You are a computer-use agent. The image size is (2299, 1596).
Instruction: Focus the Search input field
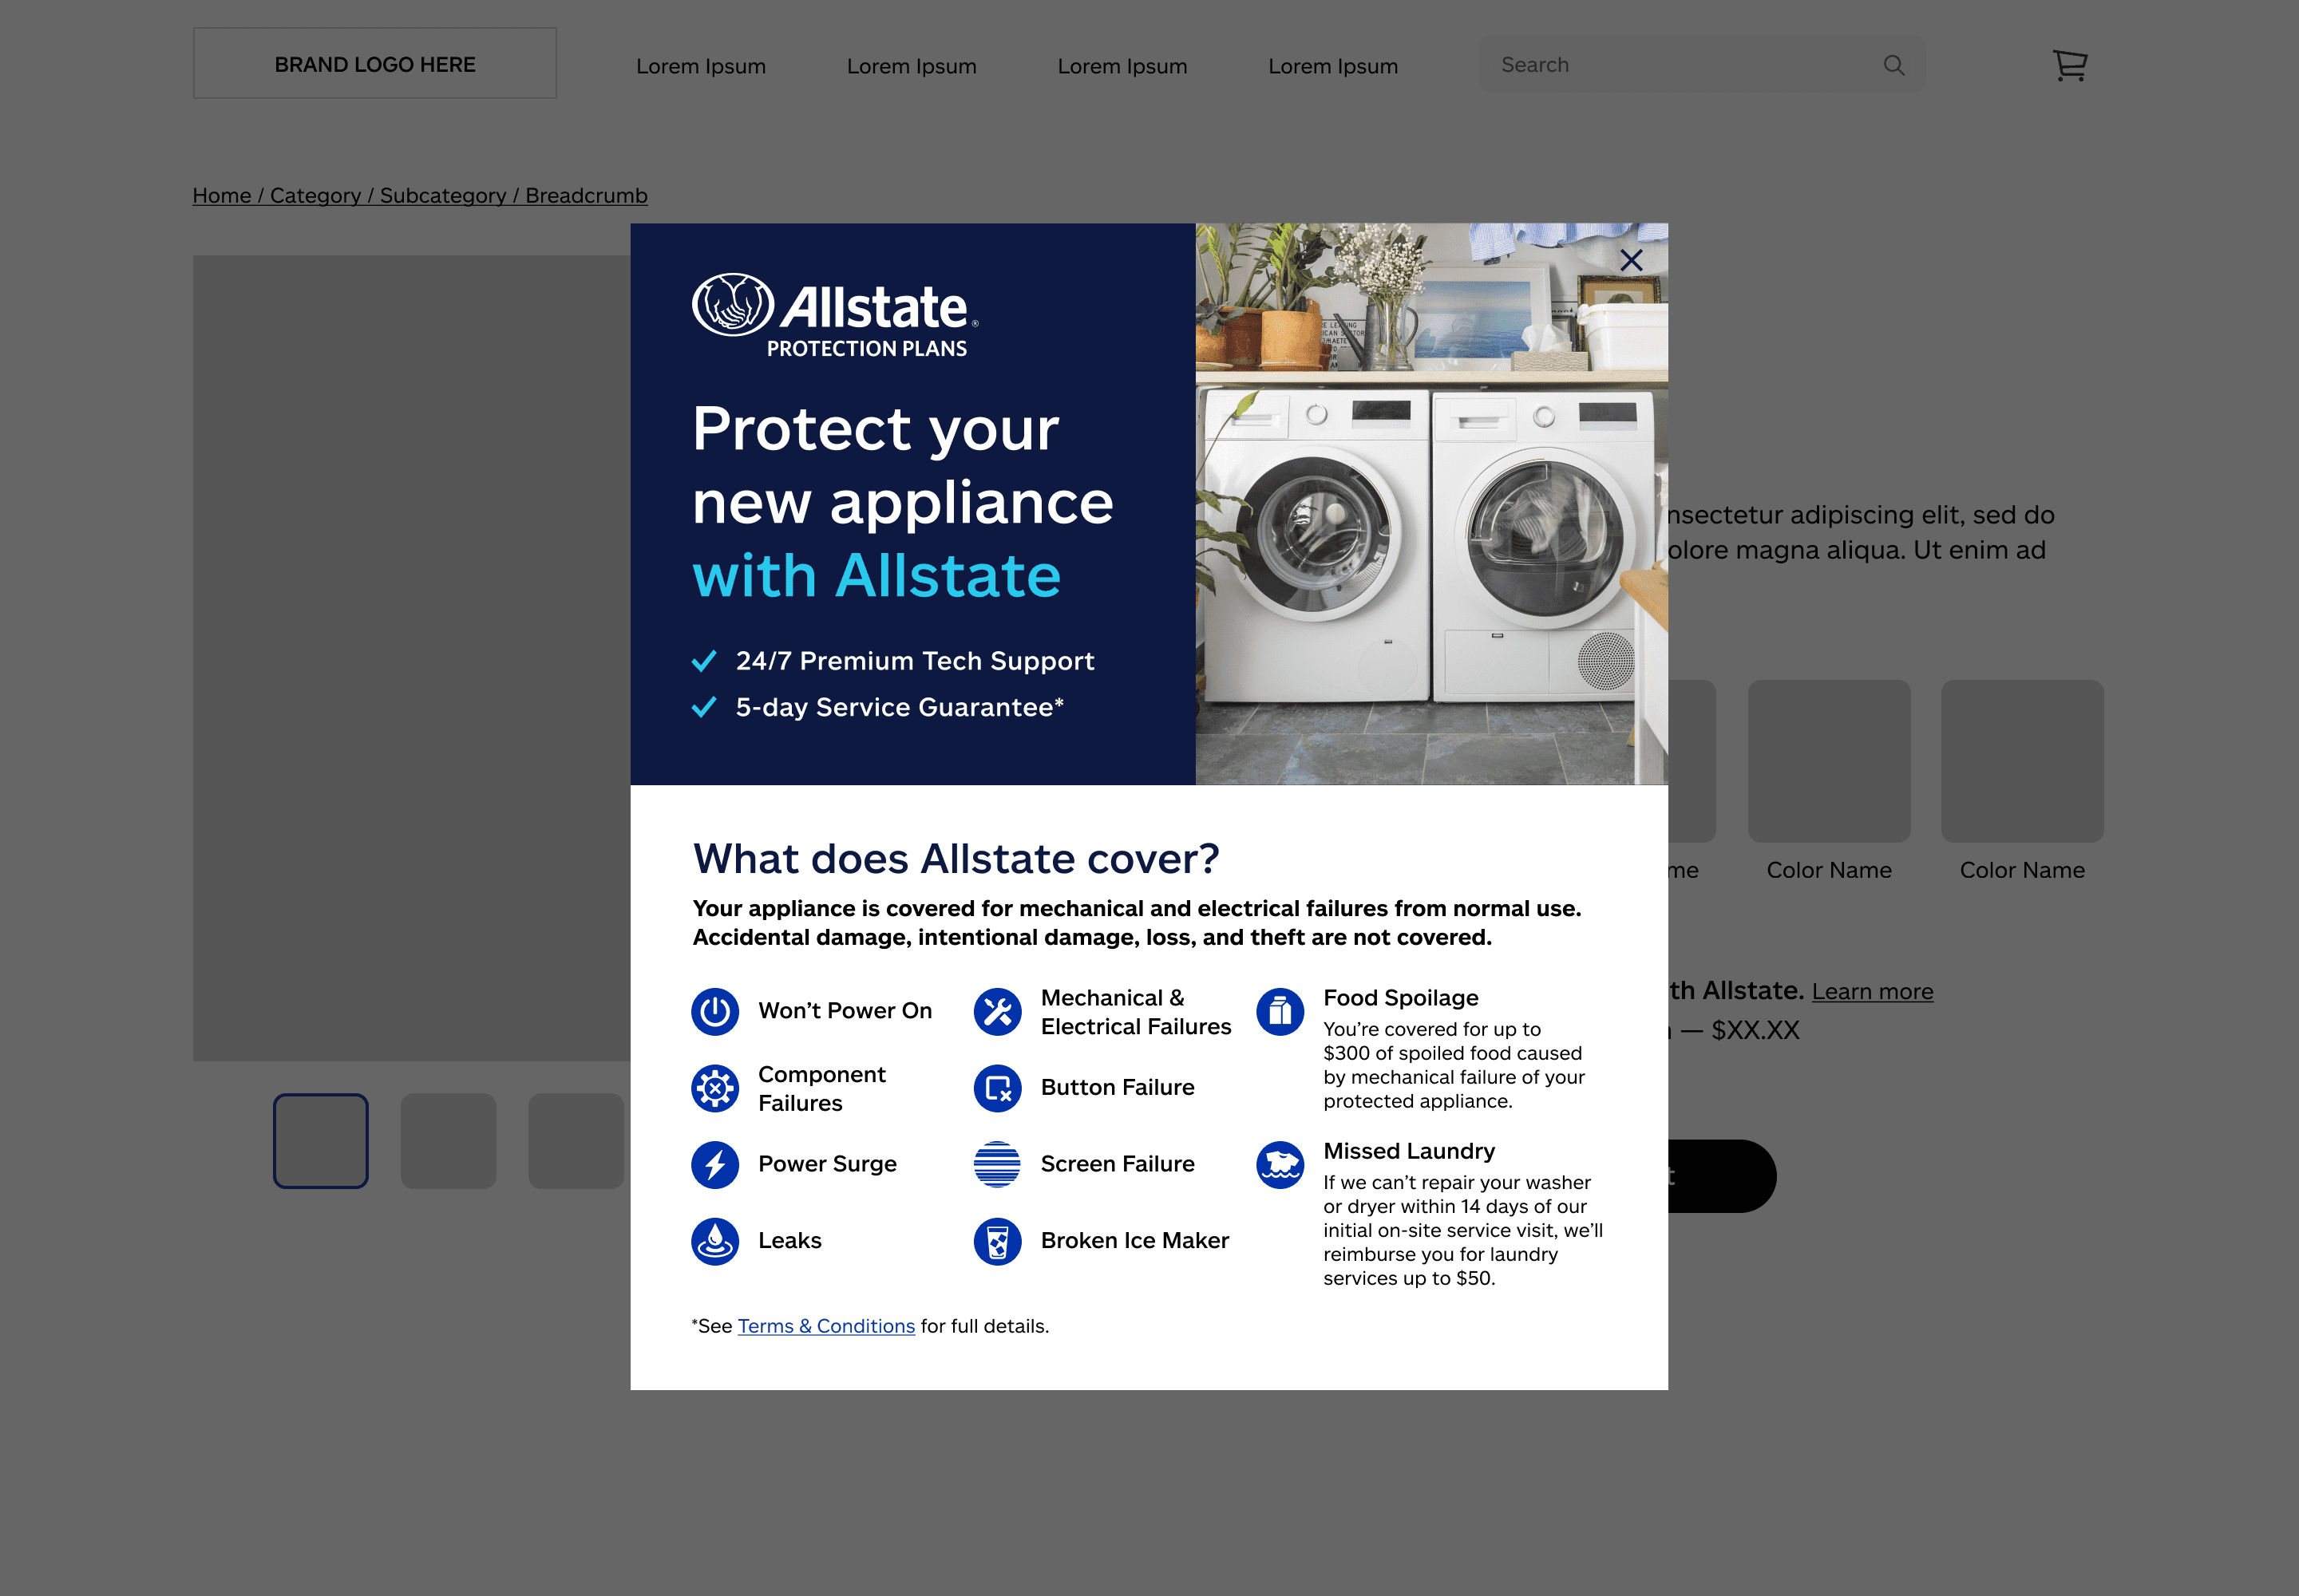point(1702,65)
